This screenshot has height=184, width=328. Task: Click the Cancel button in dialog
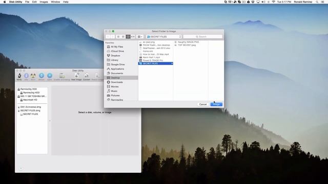203,104
